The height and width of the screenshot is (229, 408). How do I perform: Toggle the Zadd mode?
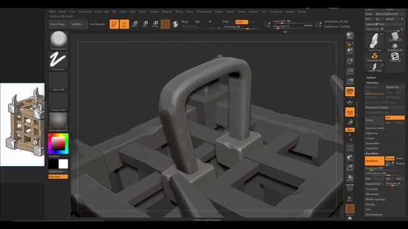(225, 22)
